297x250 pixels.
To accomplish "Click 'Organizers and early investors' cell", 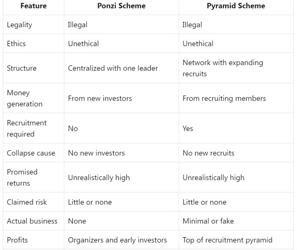I will click(117, 240).
